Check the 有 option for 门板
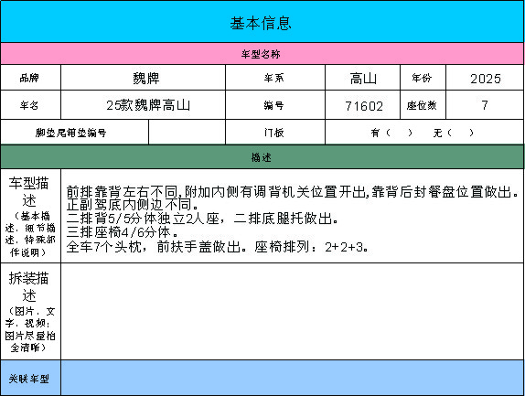 (x=391, y=133)
